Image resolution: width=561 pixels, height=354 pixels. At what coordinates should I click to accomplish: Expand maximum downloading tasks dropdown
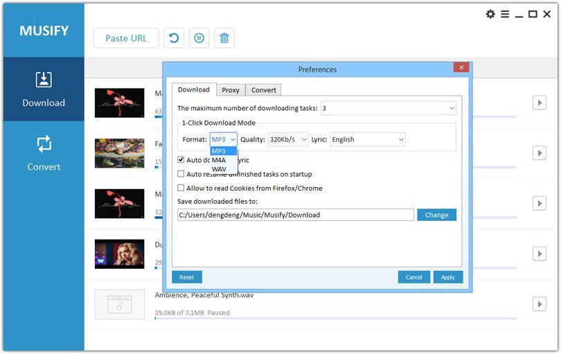(x=388, y=108)
